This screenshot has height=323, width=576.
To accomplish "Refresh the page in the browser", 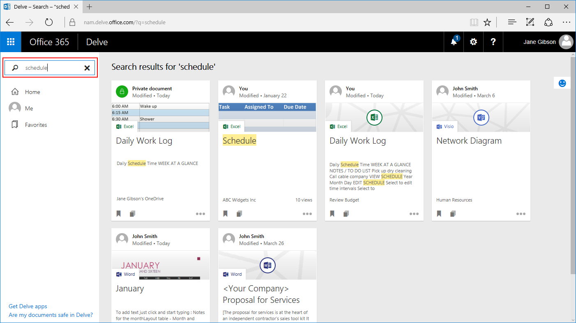I will coord(48,22).
